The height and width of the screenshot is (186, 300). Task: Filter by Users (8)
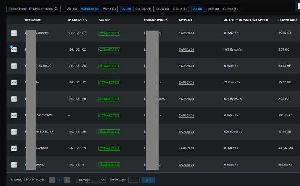point(213,9)
